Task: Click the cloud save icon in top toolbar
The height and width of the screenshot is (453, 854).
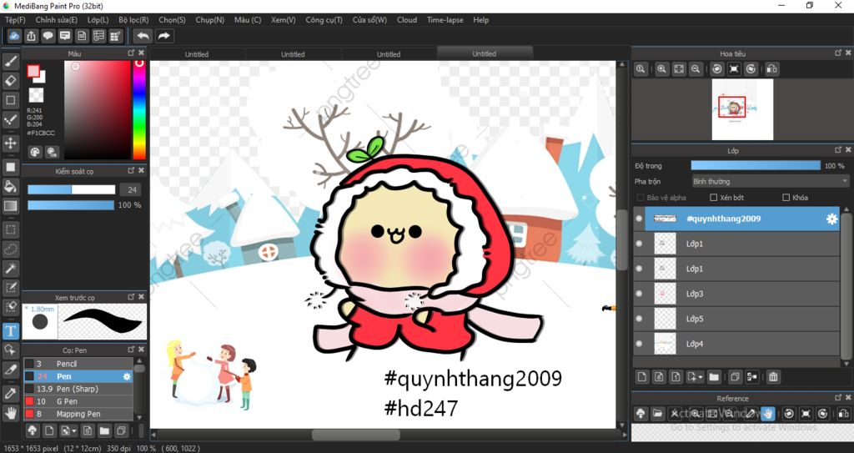Action: point(14,36)
